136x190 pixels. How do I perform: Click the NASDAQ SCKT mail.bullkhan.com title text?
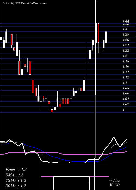pos(25,3)
